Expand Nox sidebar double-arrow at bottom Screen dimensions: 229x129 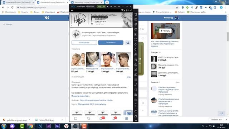coord(136,120)
